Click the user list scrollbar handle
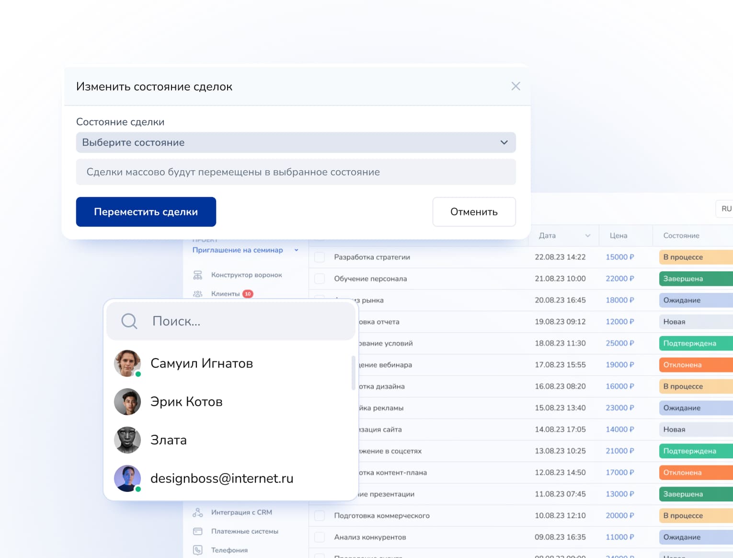 (x=354, y=373)
